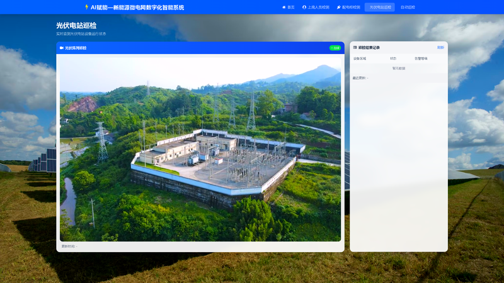Click the user avatar icon in navbar
The image size is (504, 283).
304,7
